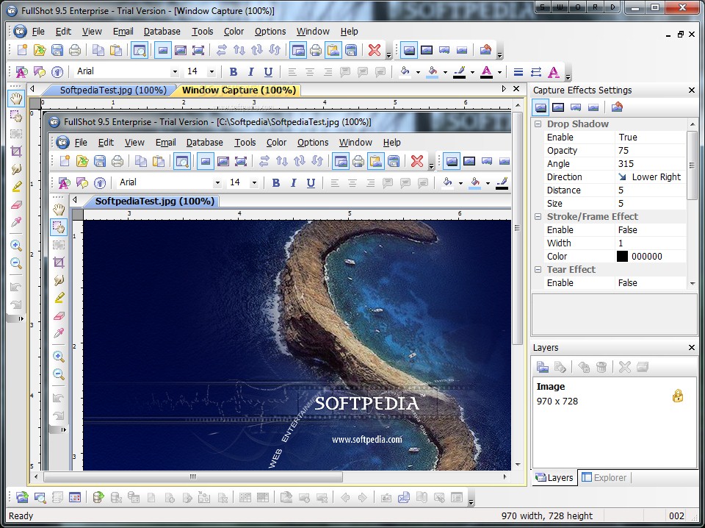Expand the bottom toolbar overflow arrow
705x528 pixels.
471,503
